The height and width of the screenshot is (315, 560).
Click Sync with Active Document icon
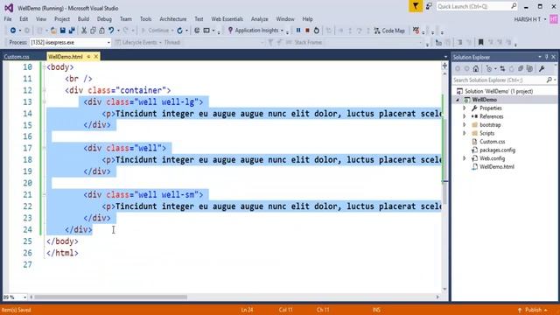click(502, 68)
